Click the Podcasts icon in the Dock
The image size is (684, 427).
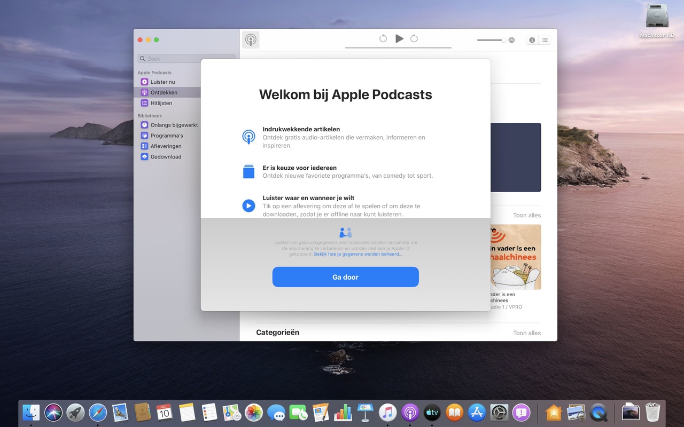[x=410, y=412]
